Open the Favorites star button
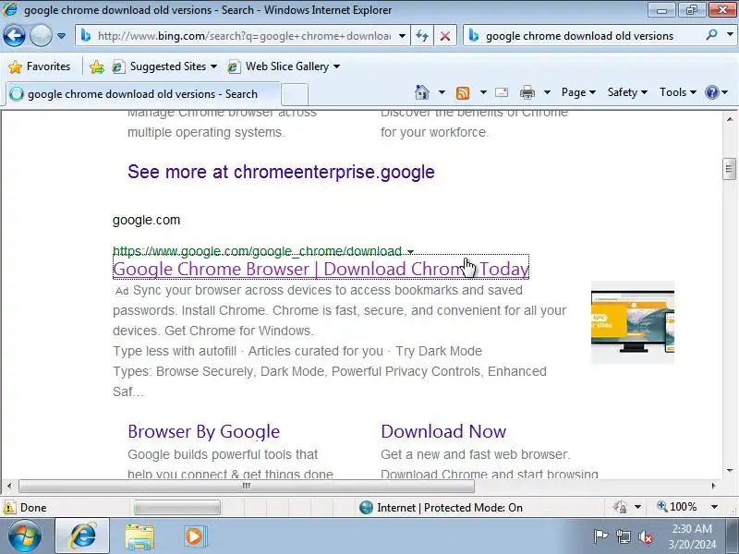The height and width of the screenshot is (554, 739). [39, 66]
